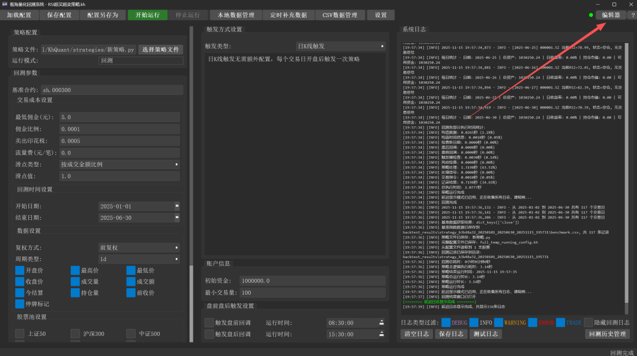Enable 触发盘前回调 checkbox
Viewport: 637px width, 356px height.
click(209, 323)
